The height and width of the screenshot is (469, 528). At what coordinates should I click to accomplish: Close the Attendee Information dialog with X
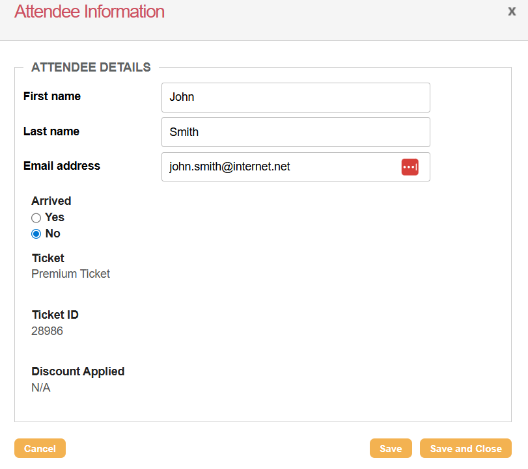tap(512, 10)
